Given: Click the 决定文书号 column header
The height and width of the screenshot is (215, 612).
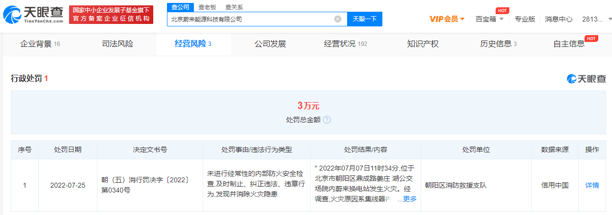Looking at the screenshot, I should [x=150, y=150].
